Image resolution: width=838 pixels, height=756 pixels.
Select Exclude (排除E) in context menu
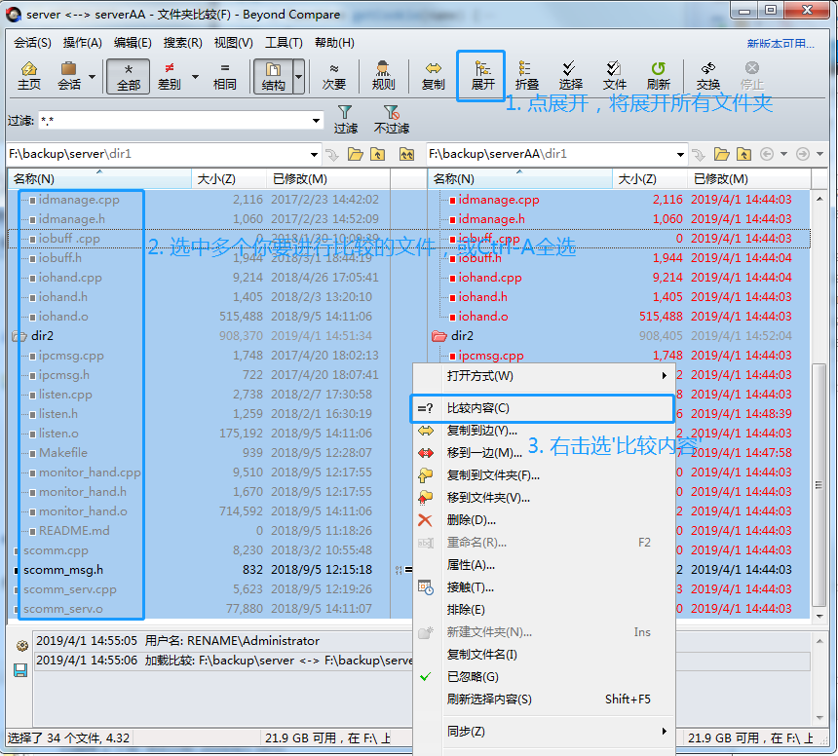(x=544, y=610)
